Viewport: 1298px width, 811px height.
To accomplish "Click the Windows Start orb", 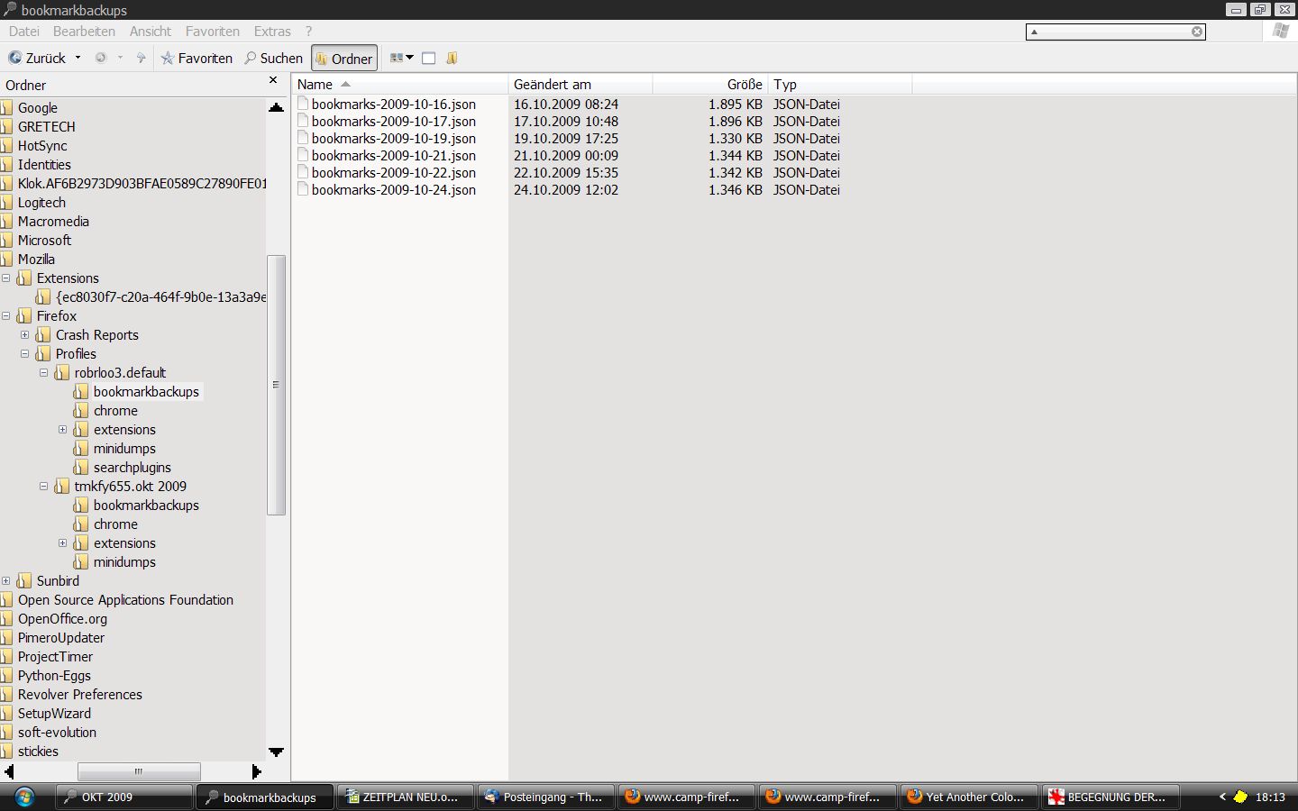I will coord(24,797).
